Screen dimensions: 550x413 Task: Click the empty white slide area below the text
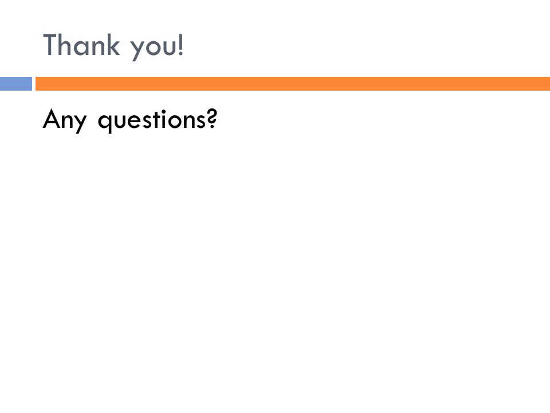click(275, 267)
